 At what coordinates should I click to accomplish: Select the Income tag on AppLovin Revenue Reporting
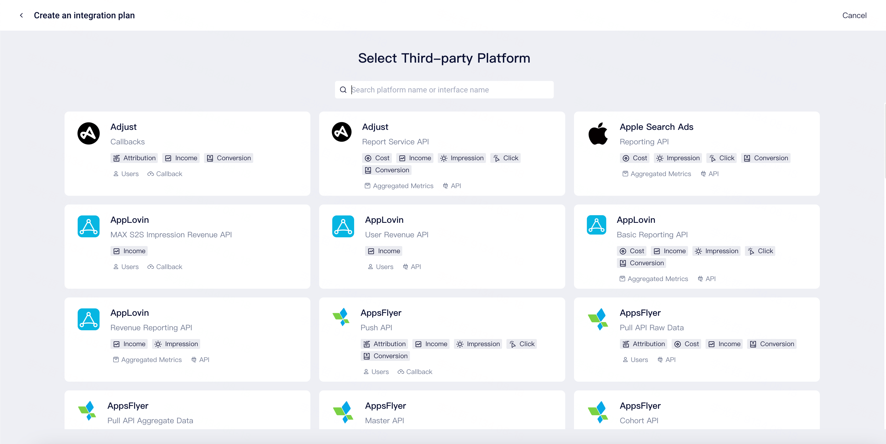[129, 344]
